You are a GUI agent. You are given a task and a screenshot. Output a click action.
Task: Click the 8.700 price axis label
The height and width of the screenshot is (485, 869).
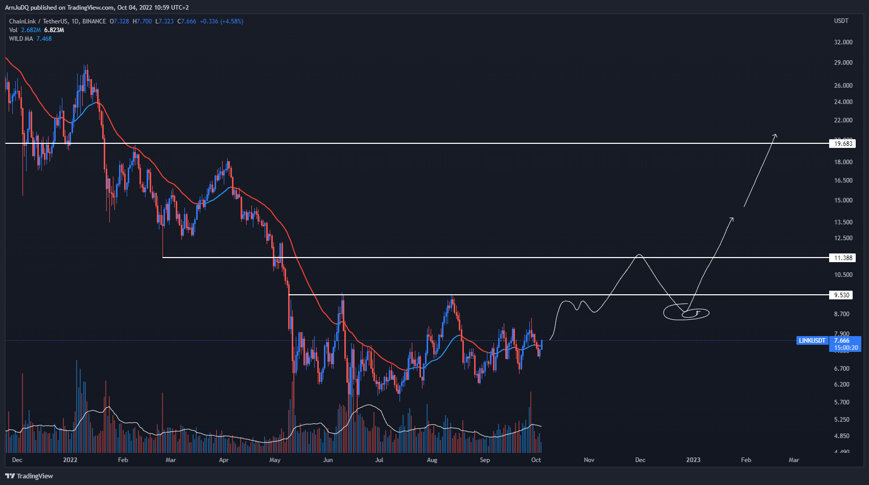[x=841, y=314]
